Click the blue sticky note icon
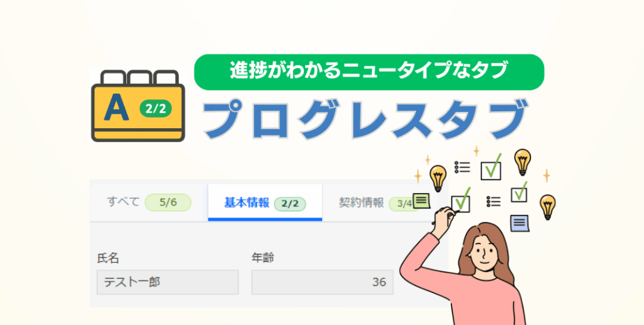This screenshot has height=325, width=644. [x=520, y=223]
